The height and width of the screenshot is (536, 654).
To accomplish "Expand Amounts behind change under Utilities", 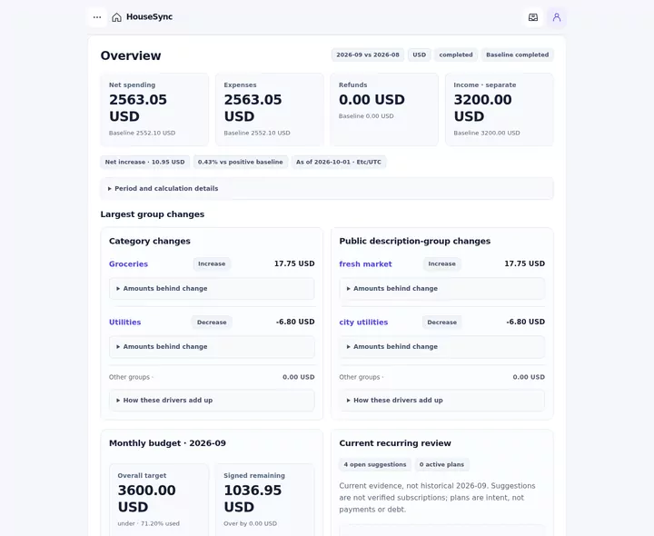I will [212, 347].
